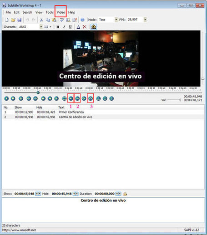Viewport: 207px width, 235px height.
Task: Toggle Underline formatting
Action: click(x=70, y=27)
